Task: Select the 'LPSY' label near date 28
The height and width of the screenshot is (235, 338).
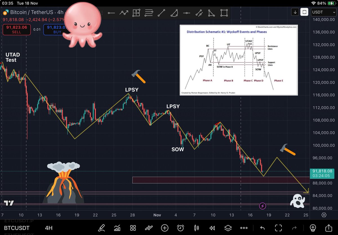Action: click(132, 90)
